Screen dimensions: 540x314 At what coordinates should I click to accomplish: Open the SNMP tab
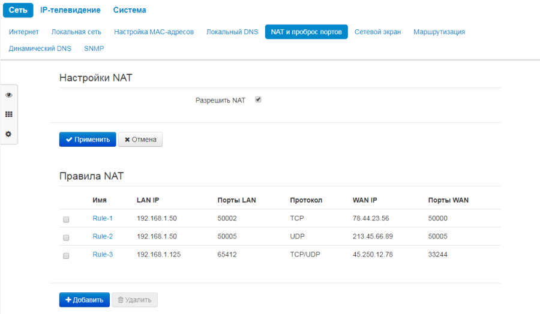click(94, 49)
